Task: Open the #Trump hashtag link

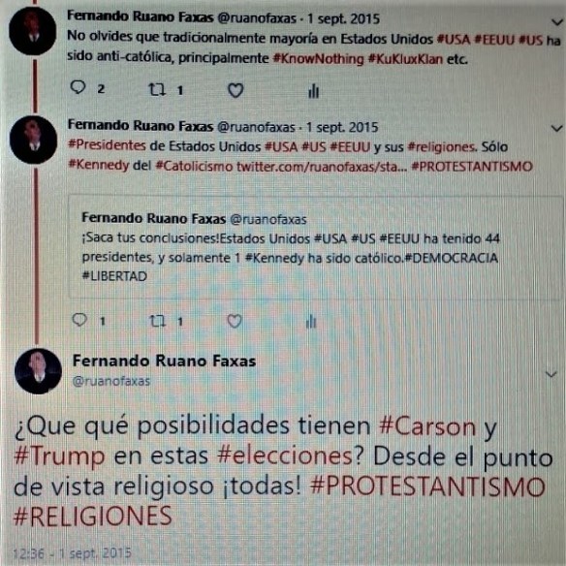Action: (x=59, y=456)
